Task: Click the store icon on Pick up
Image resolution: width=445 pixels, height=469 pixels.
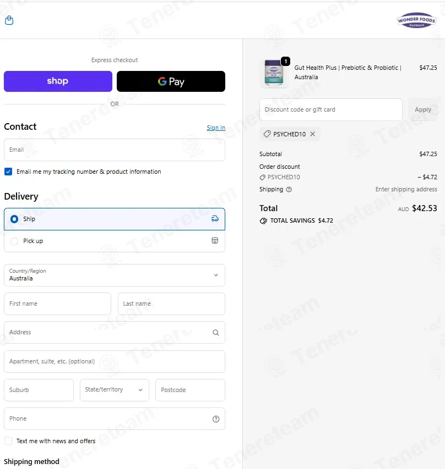Action: coord(215,240)
